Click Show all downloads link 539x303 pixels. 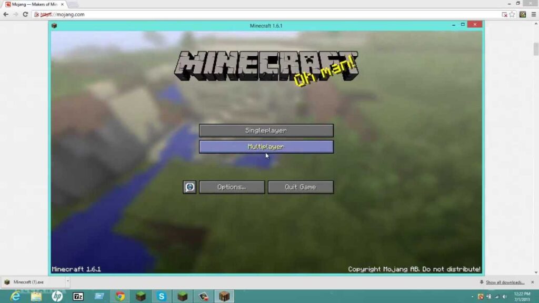tap(505, 282)
